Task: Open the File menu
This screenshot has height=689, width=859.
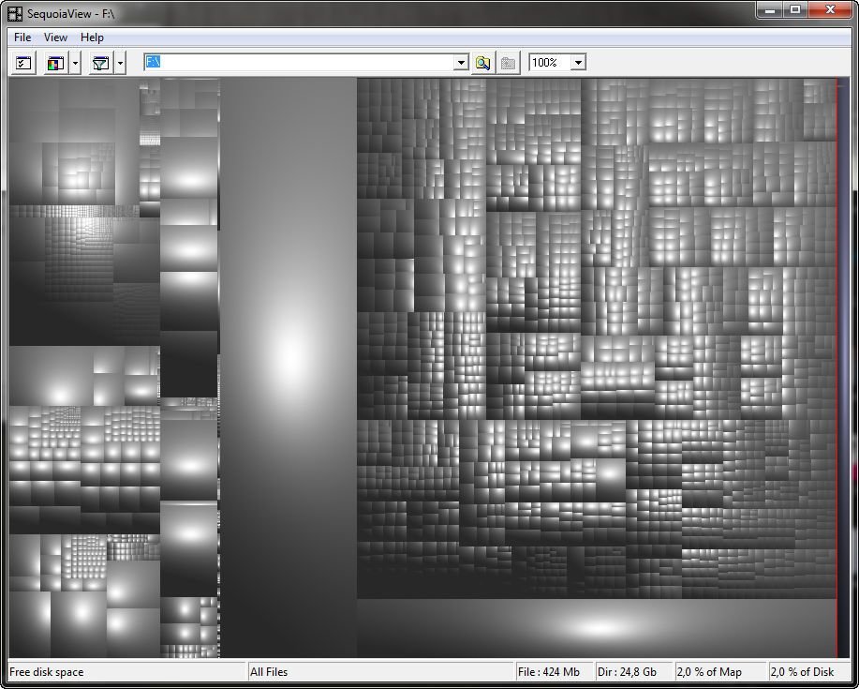Action: tap(22, 37)
